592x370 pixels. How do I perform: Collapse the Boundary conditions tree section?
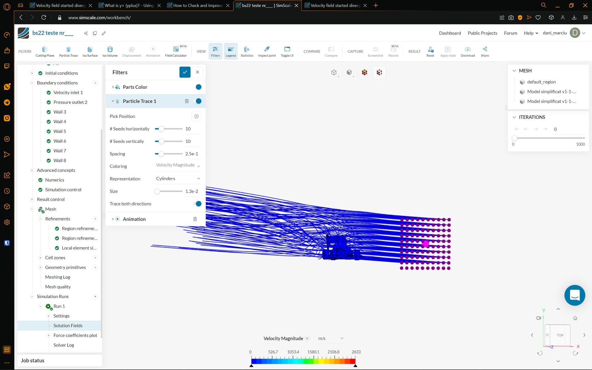pos(32,83)
